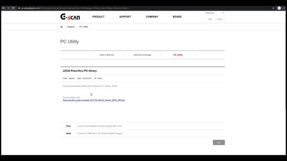Open the browser profile avatar
The height and width of the screenshot is (161, 287).
pyautogui.click(x=279, y=8)
